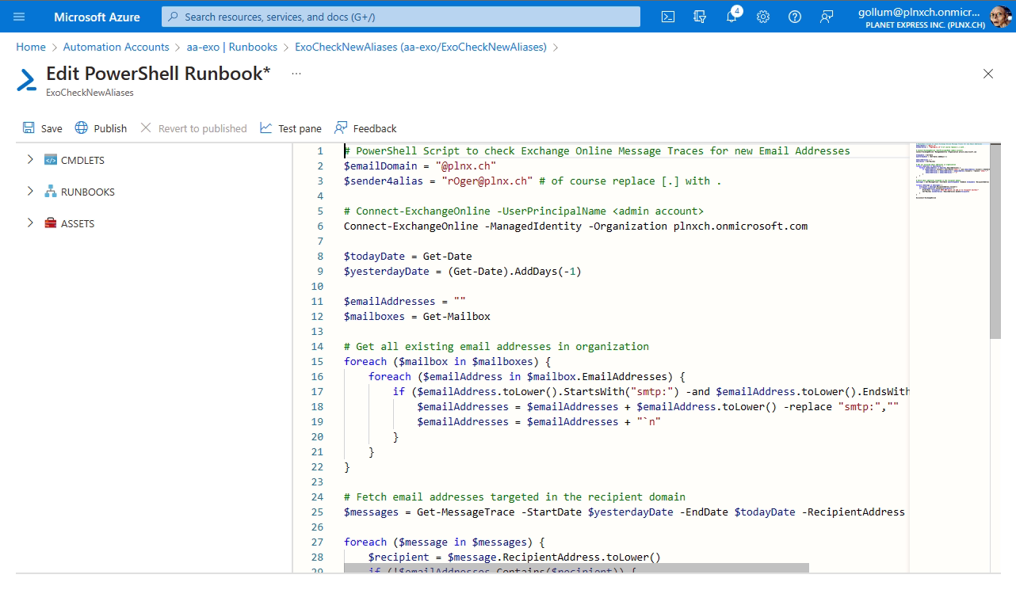The image size is (1016, 605).
Task: Open the portal menu hamburger icon
Action: (20, 17)
